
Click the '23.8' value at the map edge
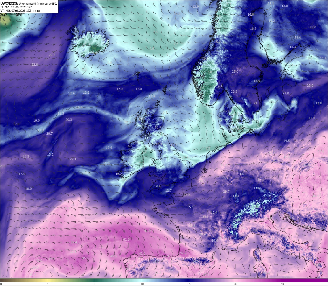coord(3,166)
